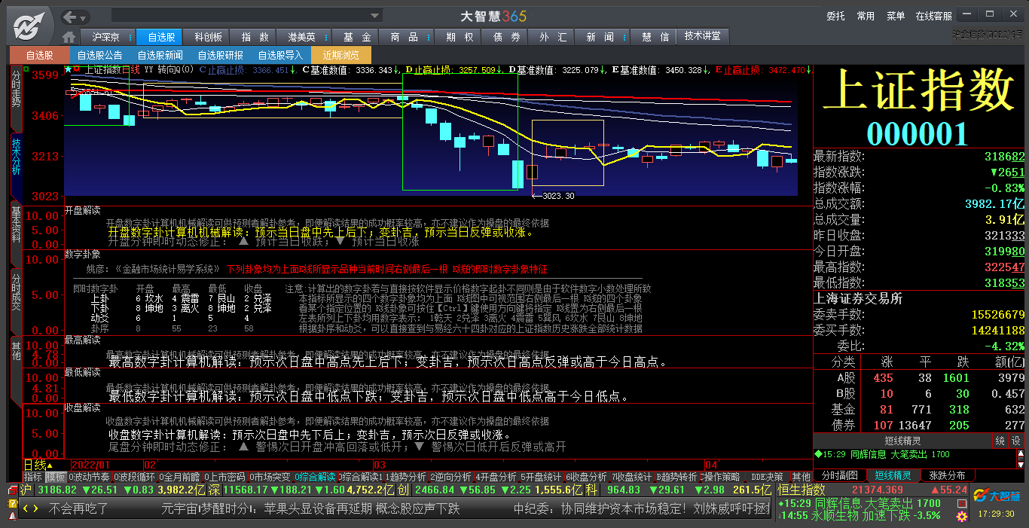
Task: Open the alert bell icon at bottom-left
Action: tap(12, 515)
